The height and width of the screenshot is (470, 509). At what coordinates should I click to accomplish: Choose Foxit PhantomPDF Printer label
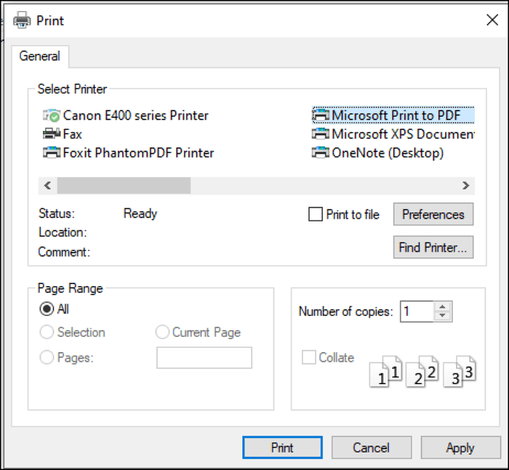pos(138,153)
